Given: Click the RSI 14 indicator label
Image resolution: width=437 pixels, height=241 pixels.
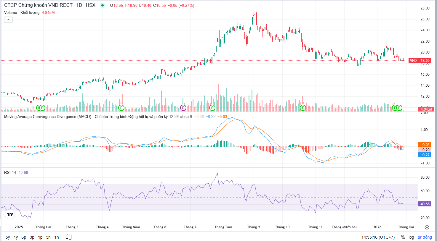Looking at the screenshot, I should (x=10, y=172).
